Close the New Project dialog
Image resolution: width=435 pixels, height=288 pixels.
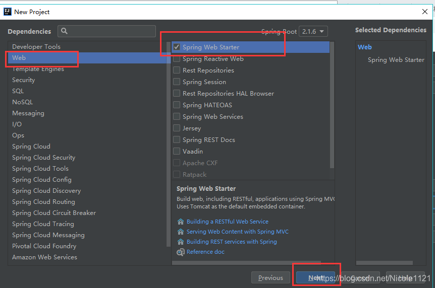coord(425,12)
